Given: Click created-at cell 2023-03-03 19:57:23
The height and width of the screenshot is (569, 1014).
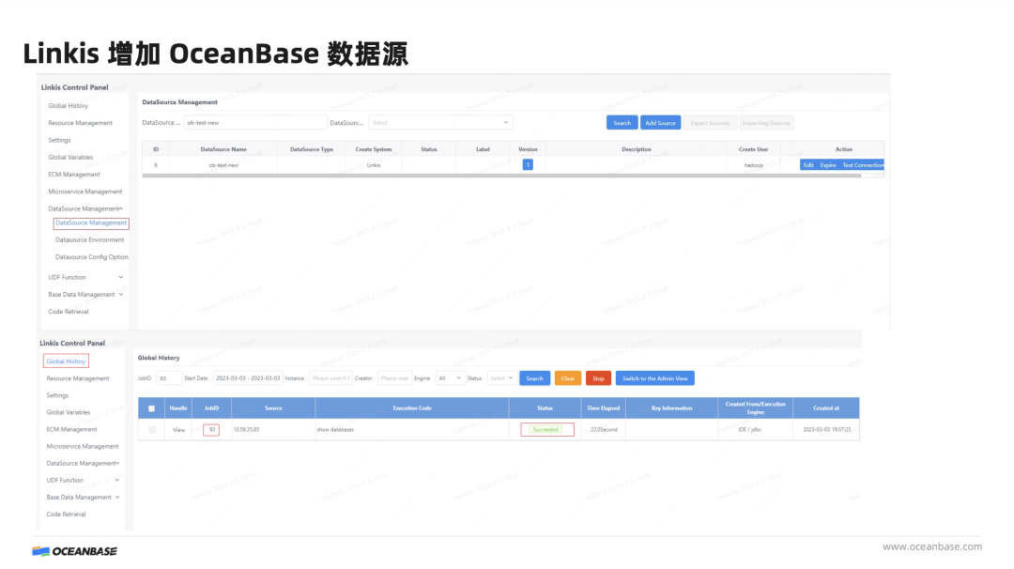Looking at the screenshot, I should tap(826, 430).
